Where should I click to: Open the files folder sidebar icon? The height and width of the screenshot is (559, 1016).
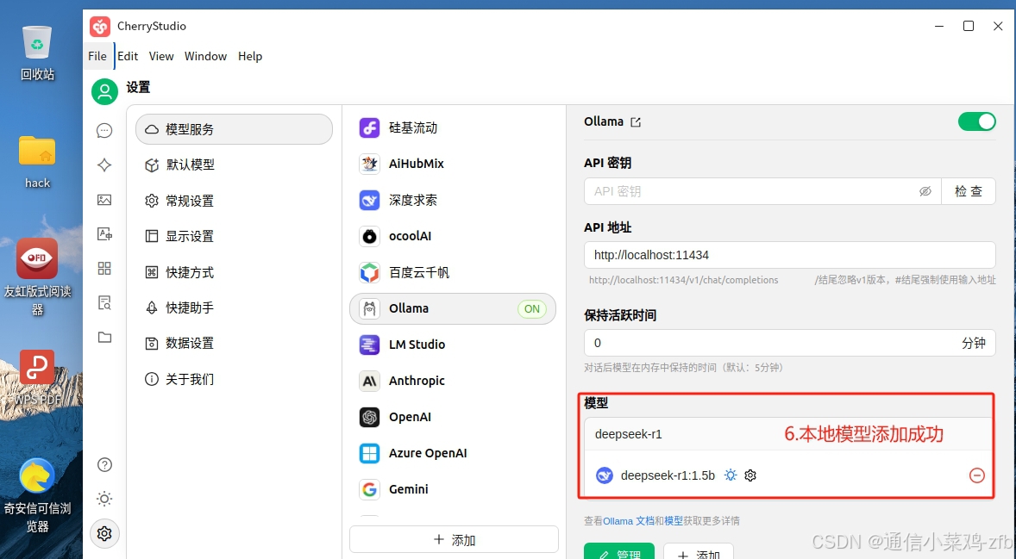click(x=104, y=337)
